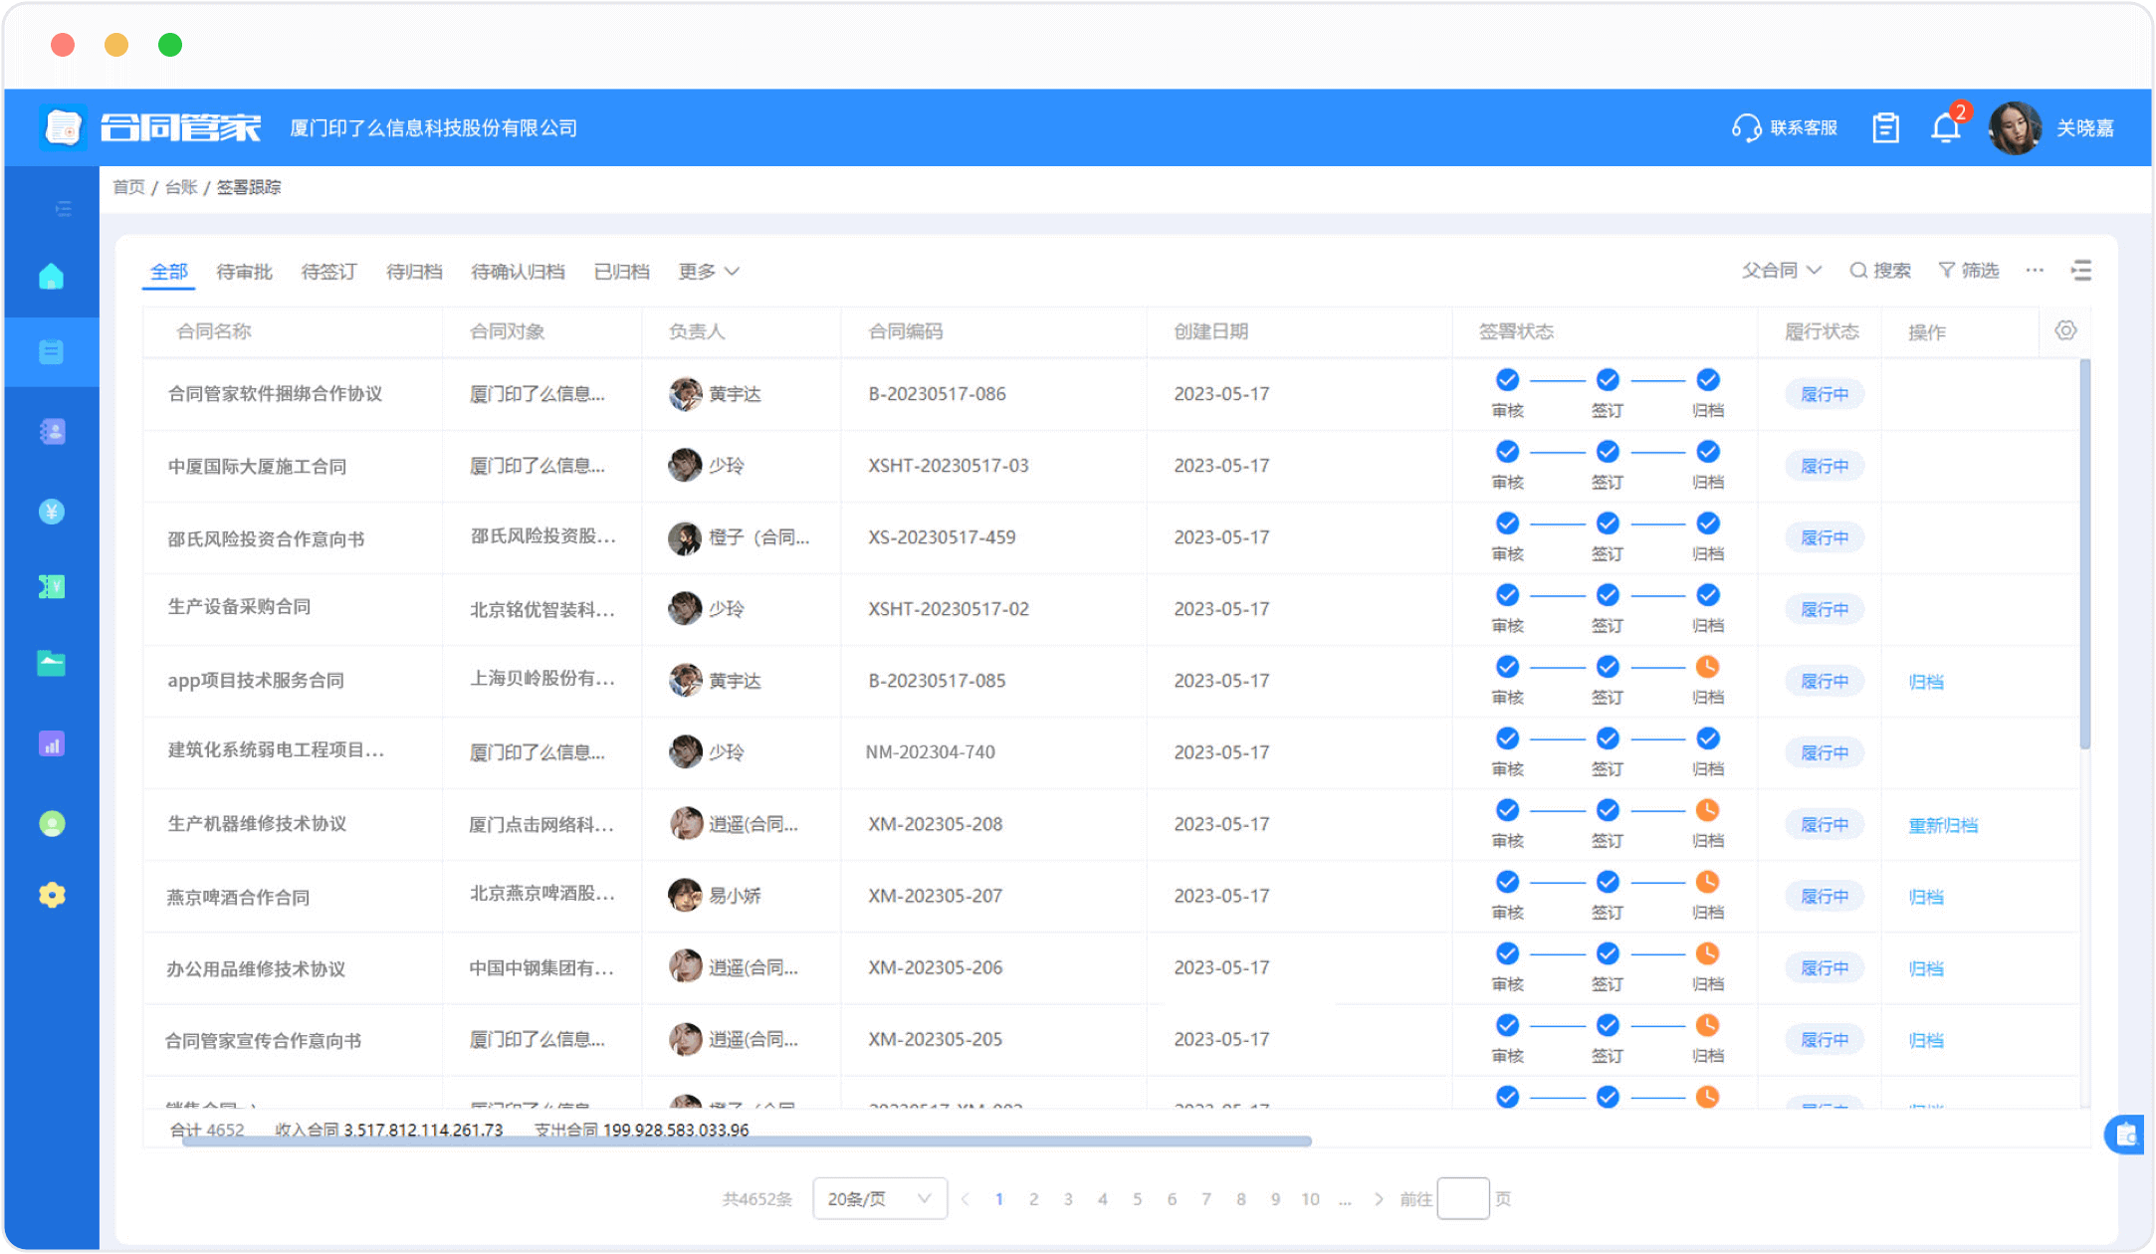Go to home icon in sidebar
Image resolution: width=2156 pixels, height=1254 pixels.
pyautogui.click(x=52, y=276)
